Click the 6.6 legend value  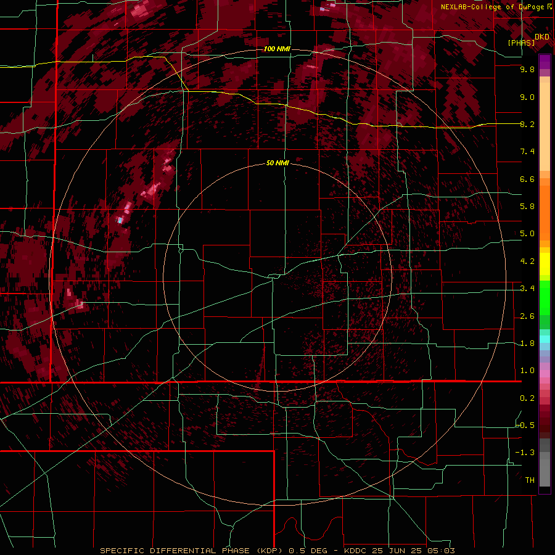[x=527, y=179]
